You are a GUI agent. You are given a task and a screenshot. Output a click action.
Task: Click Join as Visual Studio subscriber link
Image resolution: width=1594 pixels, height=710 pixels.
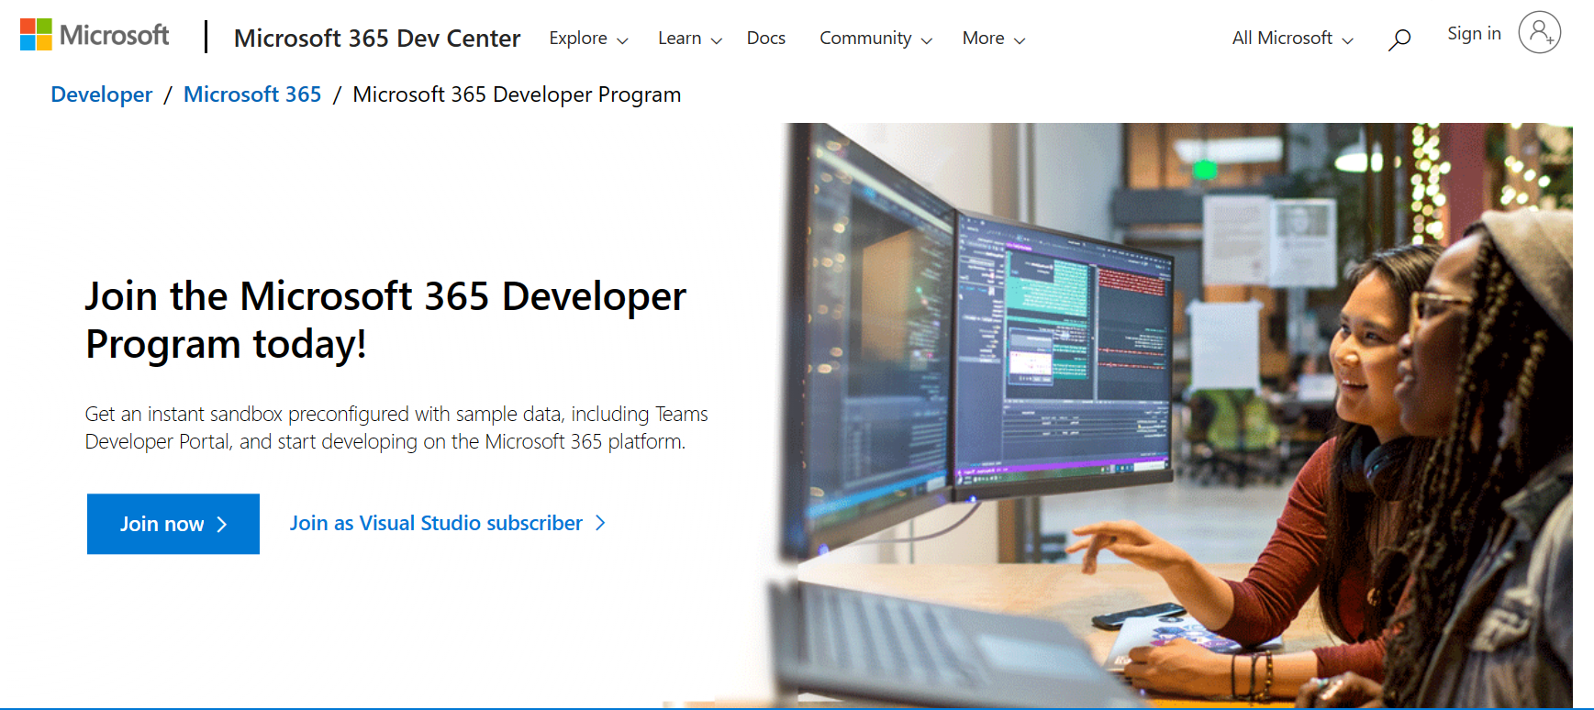[448, 523]
